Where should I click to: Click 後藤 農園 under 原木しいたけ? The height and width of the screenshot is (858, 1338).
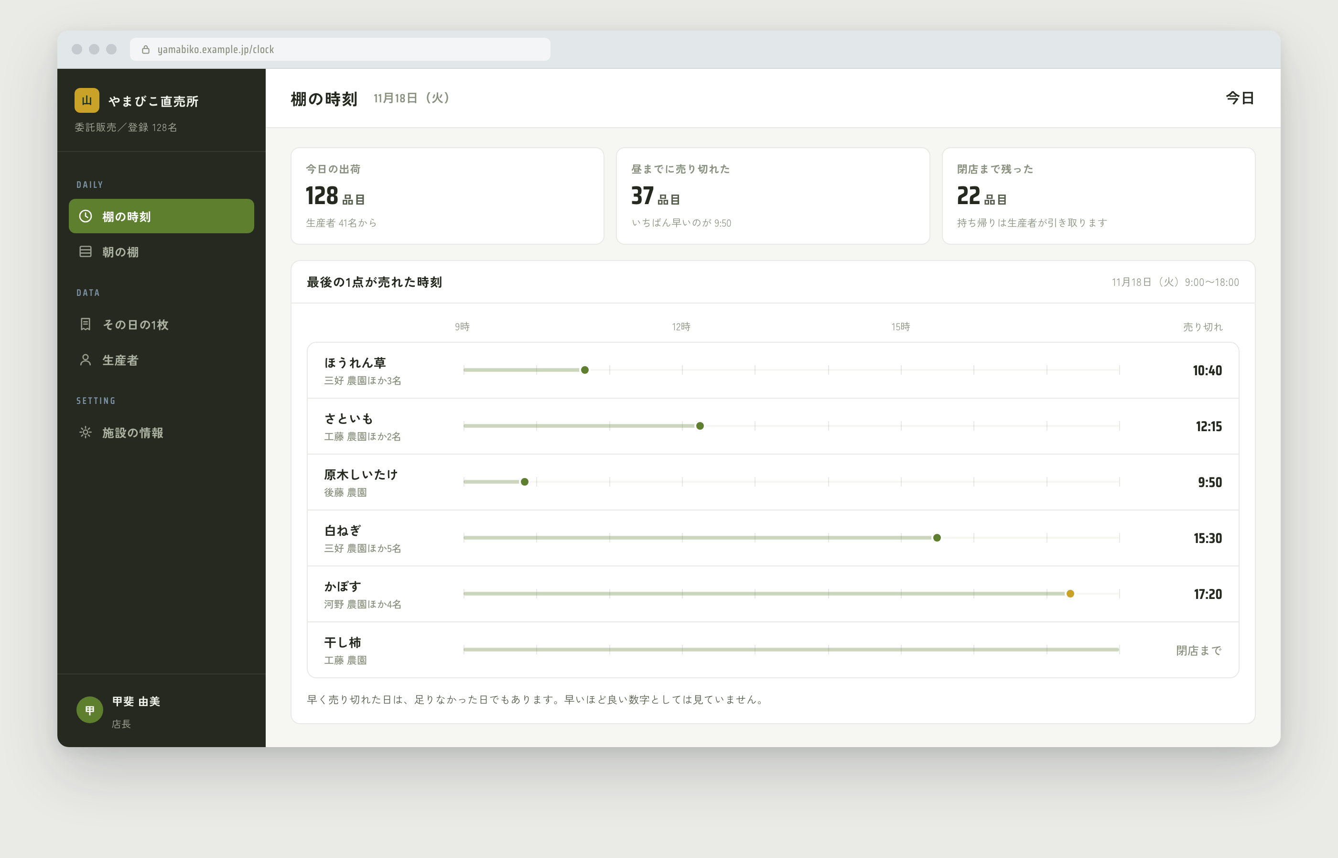pyautogui.click(x=345, y=492)
